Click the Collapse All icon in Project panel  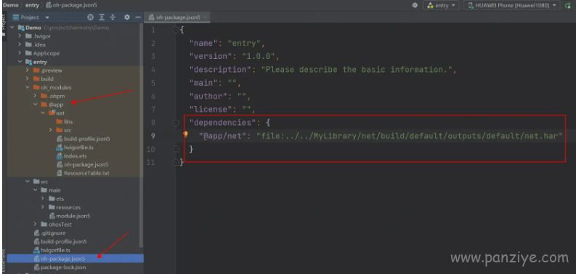[x=113, y=17]
